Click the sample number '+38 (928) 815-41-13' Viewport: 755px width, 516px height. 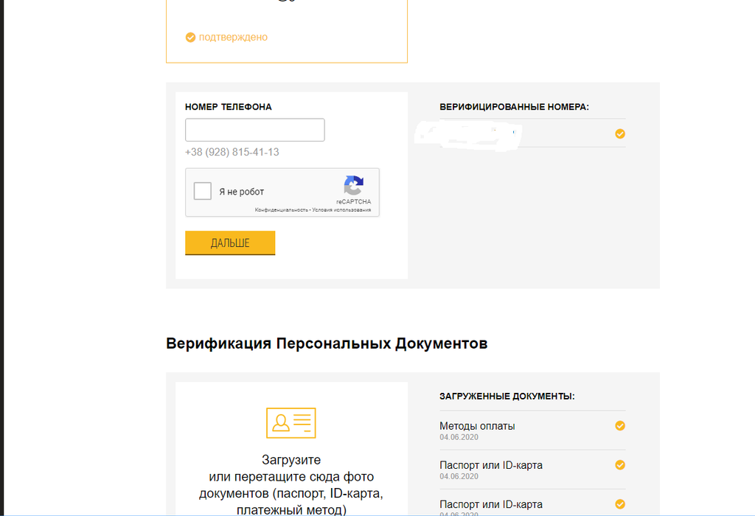point(232,152)
